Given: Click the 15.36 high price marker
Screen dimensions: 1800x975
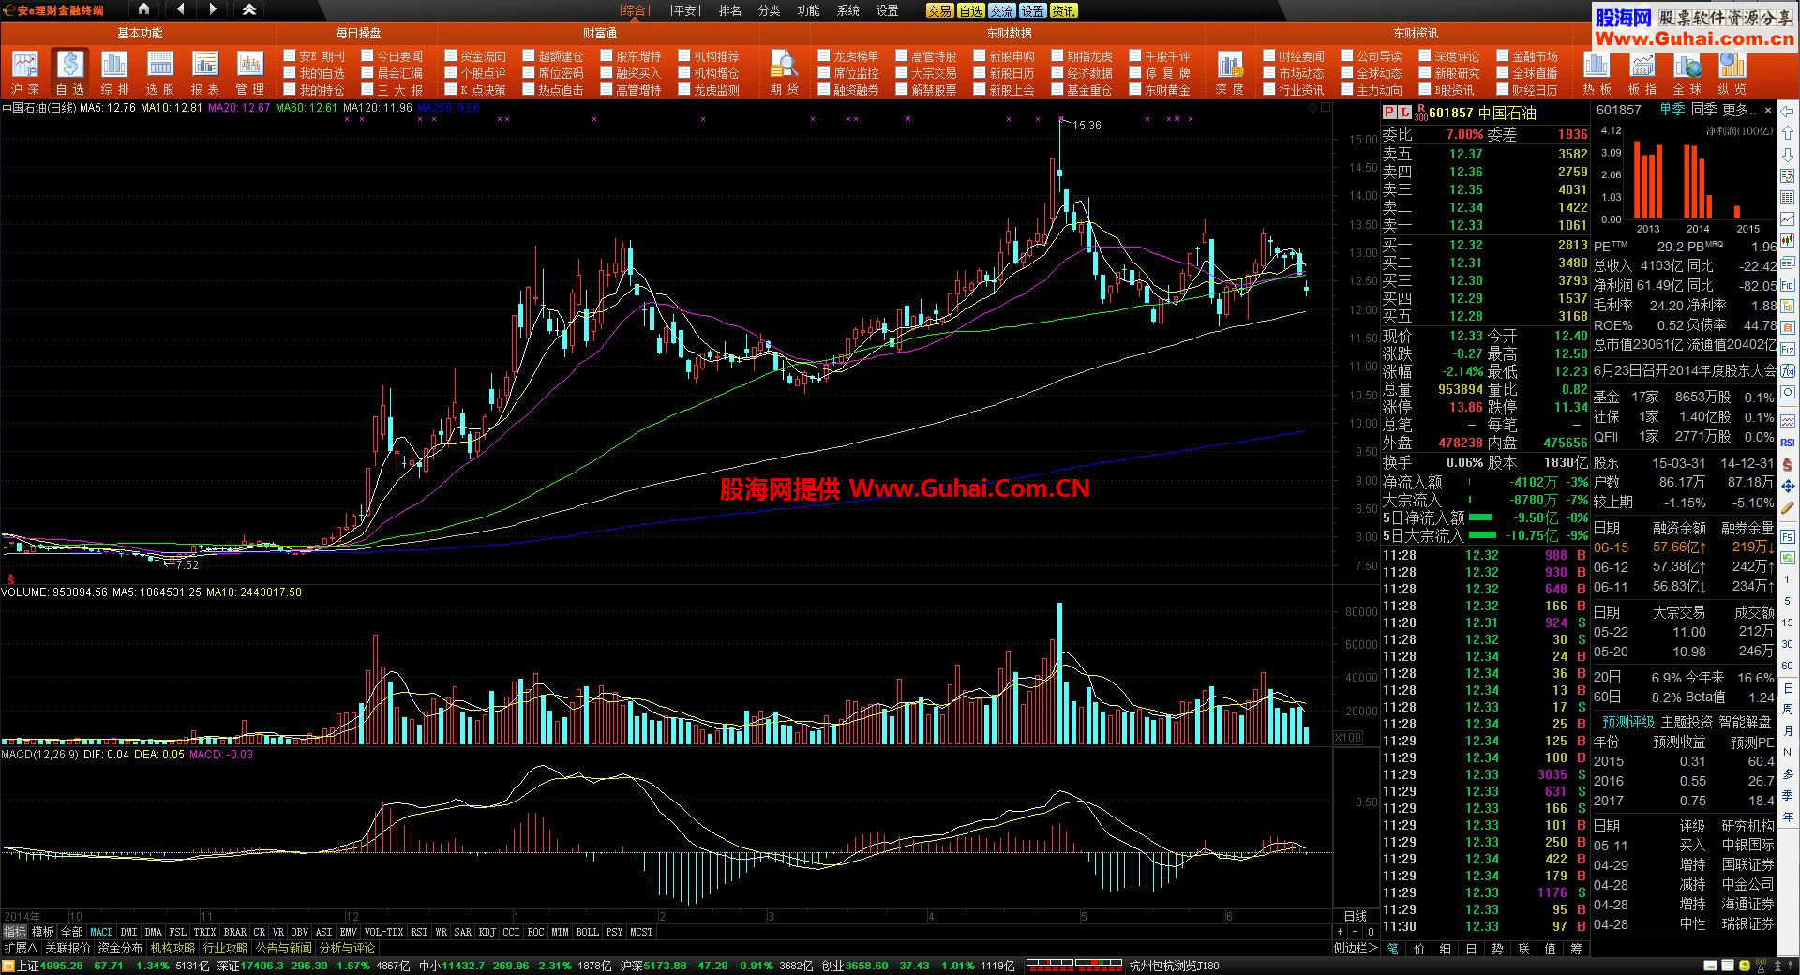Looking at the screenshot, I should (1087, 126).
